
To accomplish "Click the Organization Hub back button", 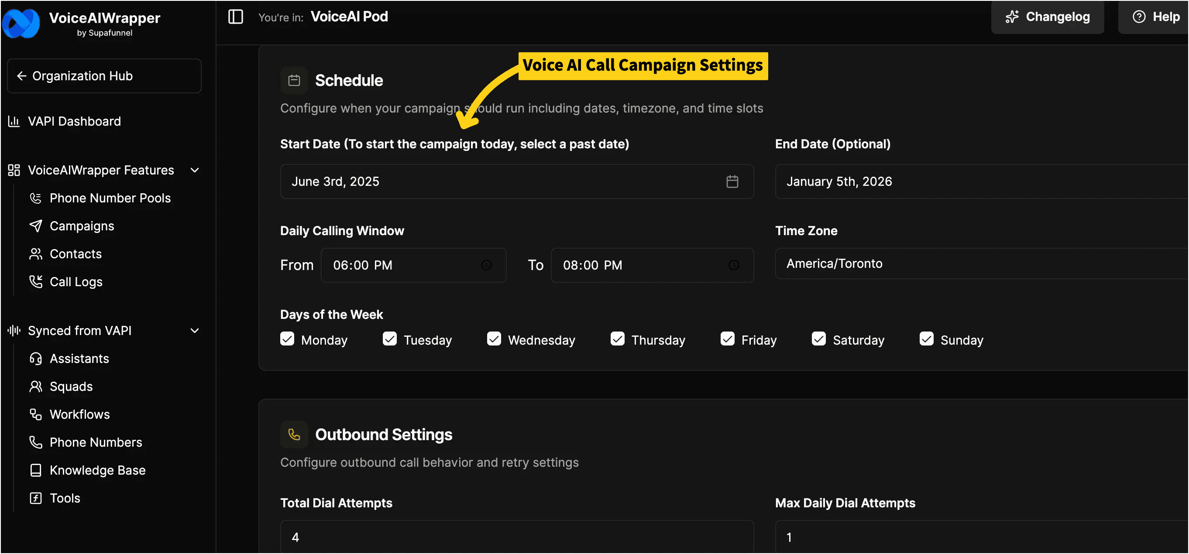I will 104,75.
